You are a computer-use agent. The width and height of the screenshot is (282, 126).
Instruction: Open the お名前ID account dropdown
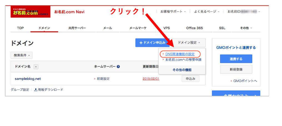pyautogui.click(x=244, y=11)
